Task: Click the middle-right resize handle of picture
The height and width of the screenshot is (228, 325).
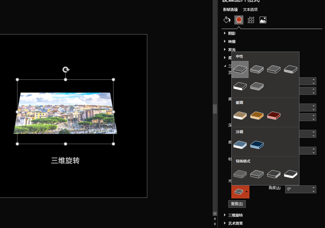Action: [113, 112]
